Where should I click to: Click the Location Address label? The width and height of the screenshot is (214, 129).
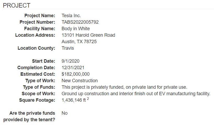[35, 35]
